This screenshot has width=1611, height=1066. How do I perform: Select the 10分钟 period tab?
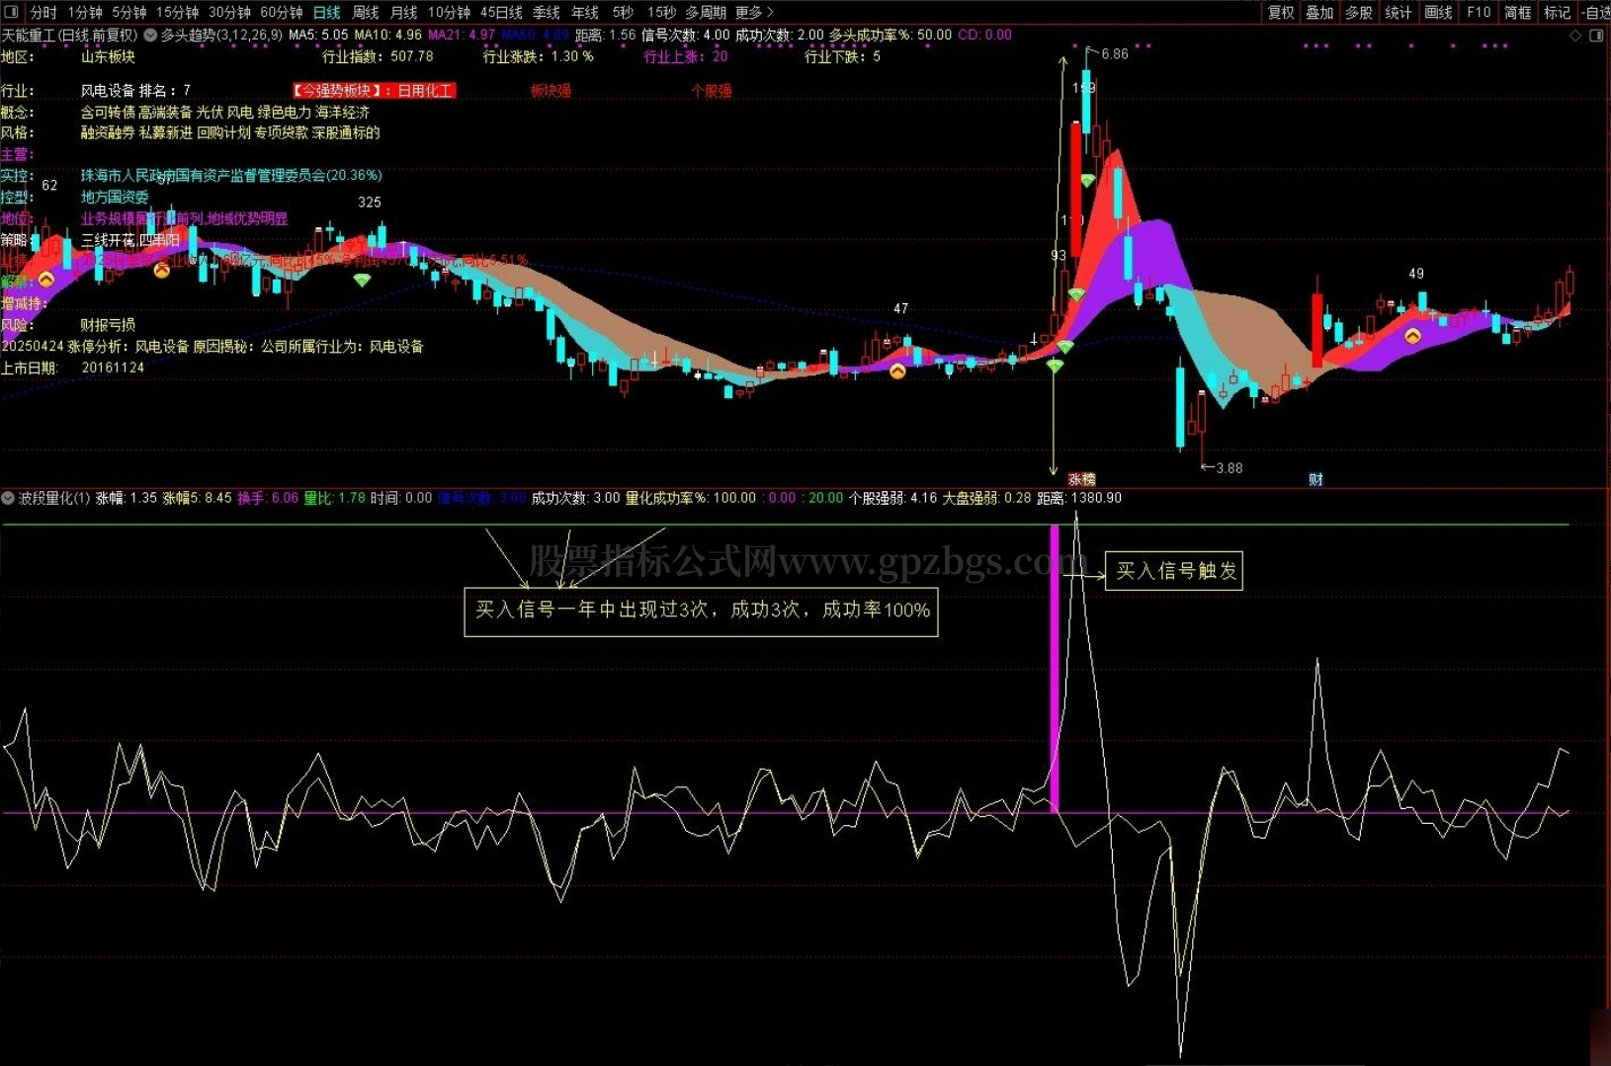click(x=450, y=12)
